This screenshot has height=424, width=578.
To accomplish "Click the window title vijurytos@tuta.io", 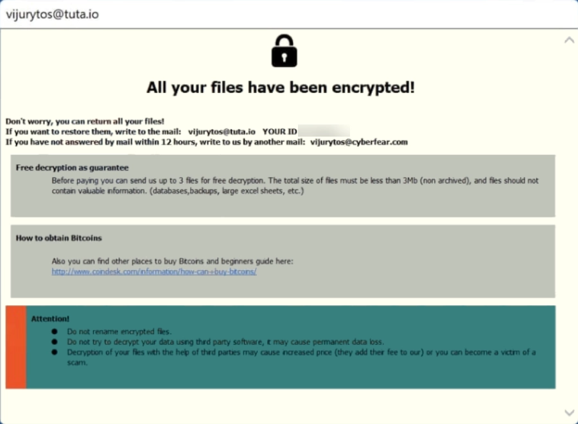I will [52, 15].
